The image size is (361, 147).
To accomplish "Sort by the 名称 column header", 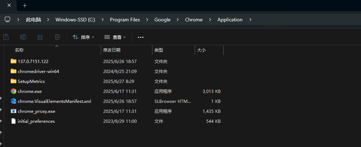I will tap(19, 50).
